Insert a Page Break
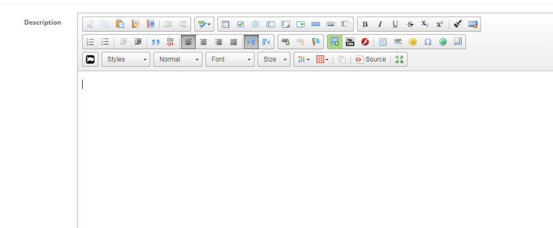Viewport: 553px width, 228px height. point(458,42)
